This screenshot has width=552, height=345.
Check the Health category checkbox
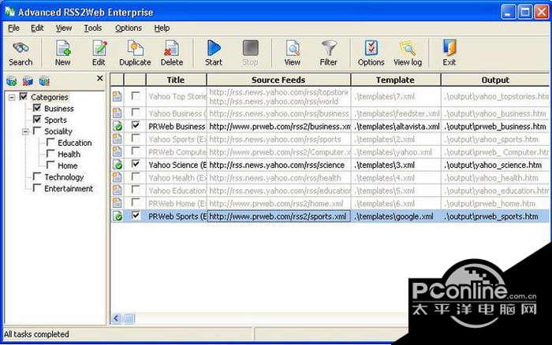click(x=50, y=154)
